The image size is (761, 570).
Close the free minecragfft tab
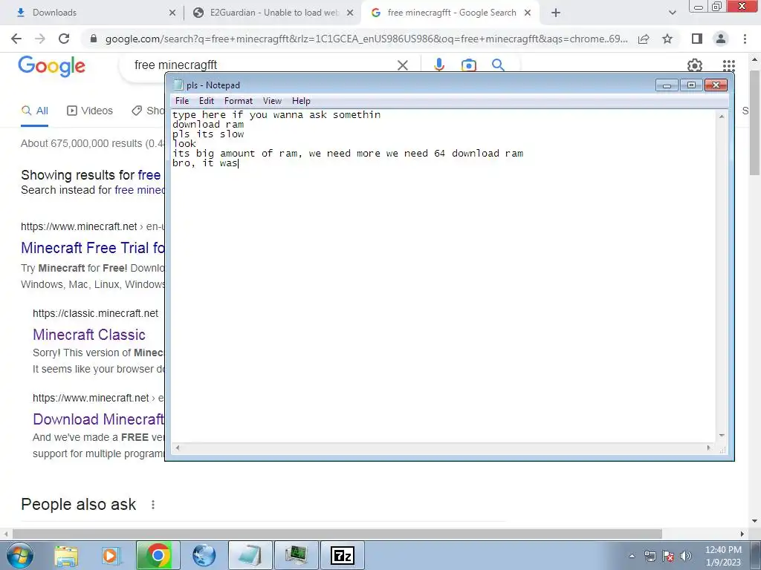point(528,13)
